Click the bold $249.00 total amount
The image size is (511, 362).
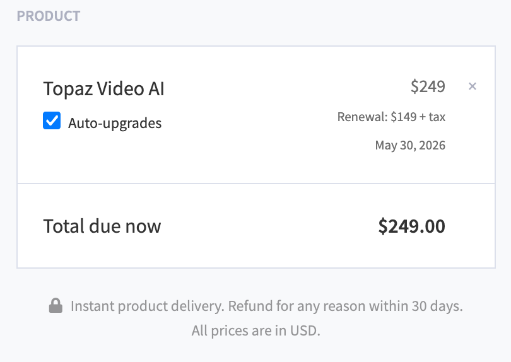(411, 226)
